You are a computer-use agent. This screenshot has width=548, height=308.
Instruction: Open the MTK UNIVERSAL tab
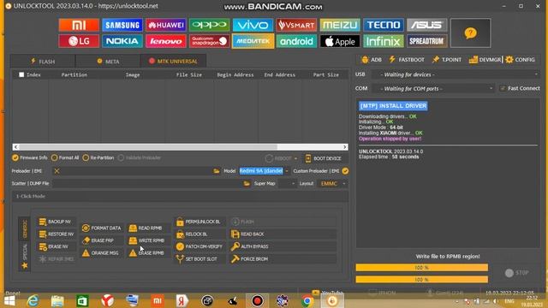tap(173, 61)
